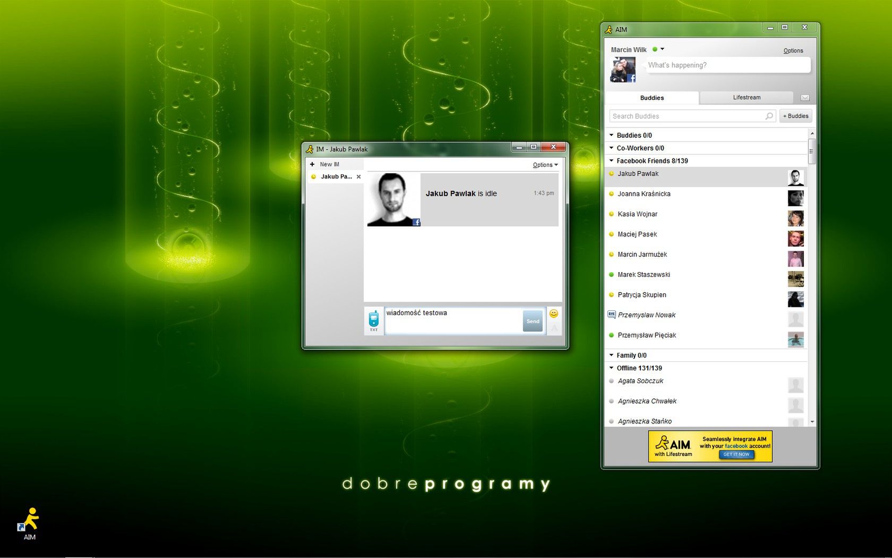Collapse the Facebook Friends 8/139 group
The width and height of the screenshot is (892, 558).
coord(611,160)
